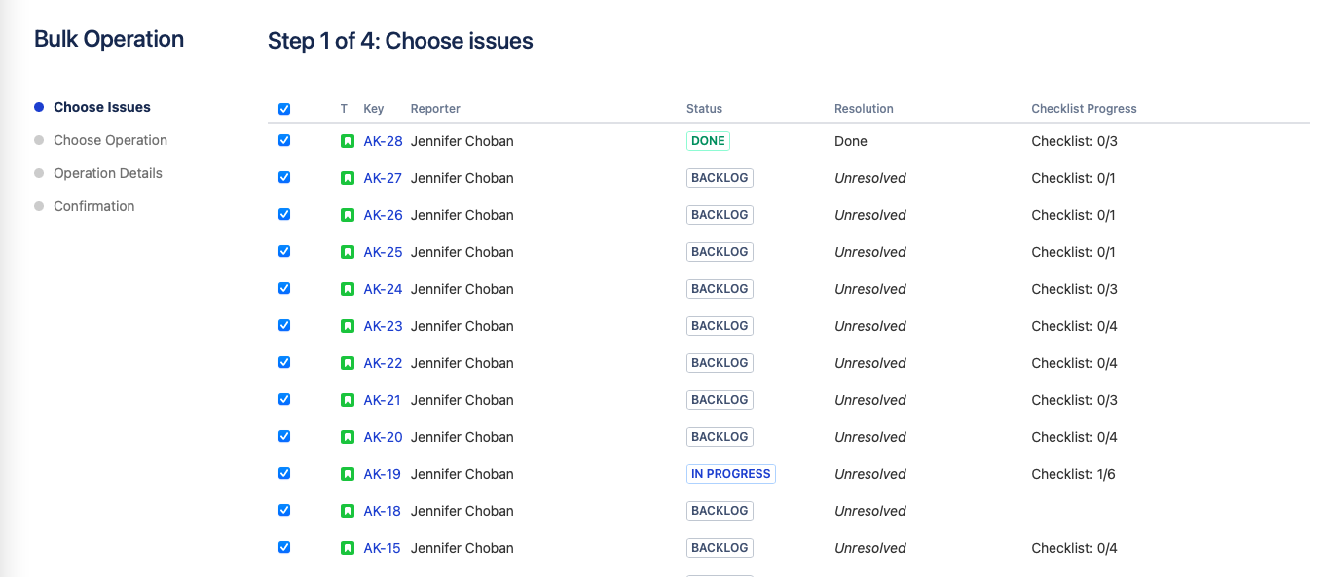Toggle the select-all checkbox in header row
Viewport: 1330px width, 577px height.
pyautogui.click(x=284, y=109)
